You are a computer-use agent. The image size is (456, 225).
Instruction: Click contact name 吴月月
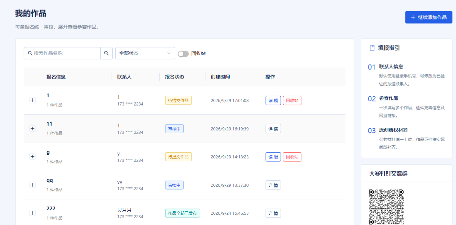[x=124, y=210]
